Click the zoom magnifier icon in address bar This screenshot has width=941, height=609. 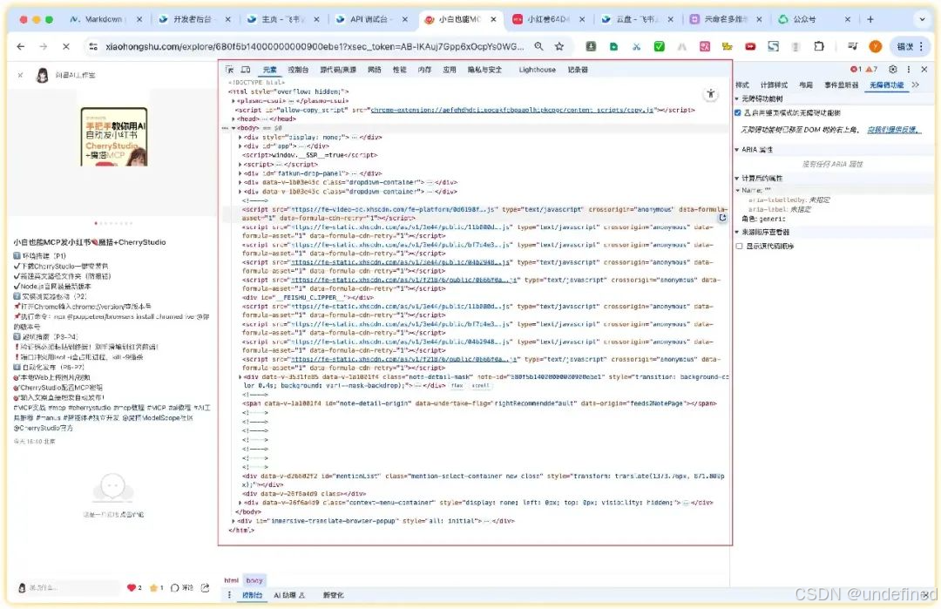coord(539,46)
